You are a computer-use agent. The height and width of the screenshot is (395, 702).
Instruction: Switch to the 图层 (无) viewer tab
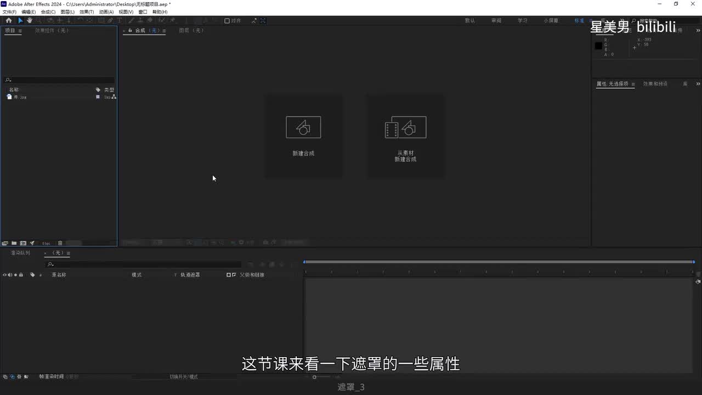[x=191, y=31]
